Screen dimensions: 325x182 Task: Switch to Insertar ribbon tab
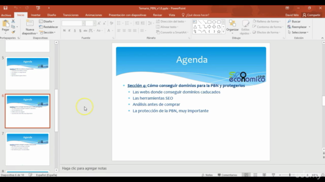coord(36,15)
